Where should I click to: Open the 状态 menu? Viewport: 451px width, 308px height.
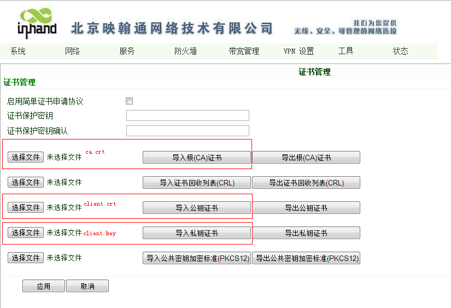coord(401,51)
